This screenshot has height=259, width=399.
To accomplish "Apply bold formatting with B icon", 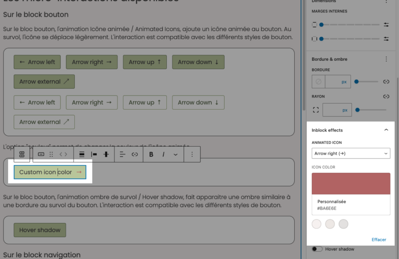I will point(151,154).
